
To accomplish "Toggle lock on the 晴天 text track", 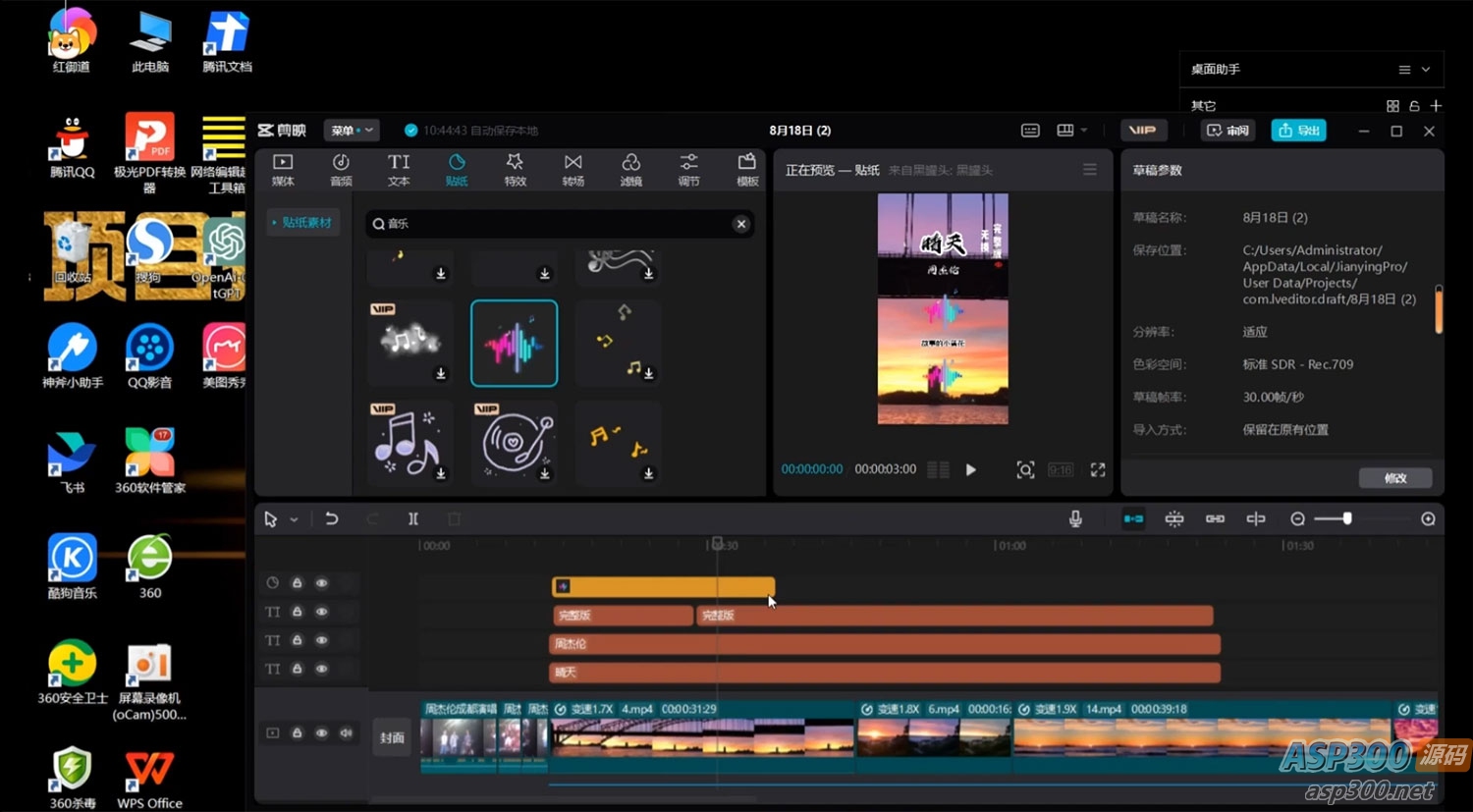I will 297,670.
